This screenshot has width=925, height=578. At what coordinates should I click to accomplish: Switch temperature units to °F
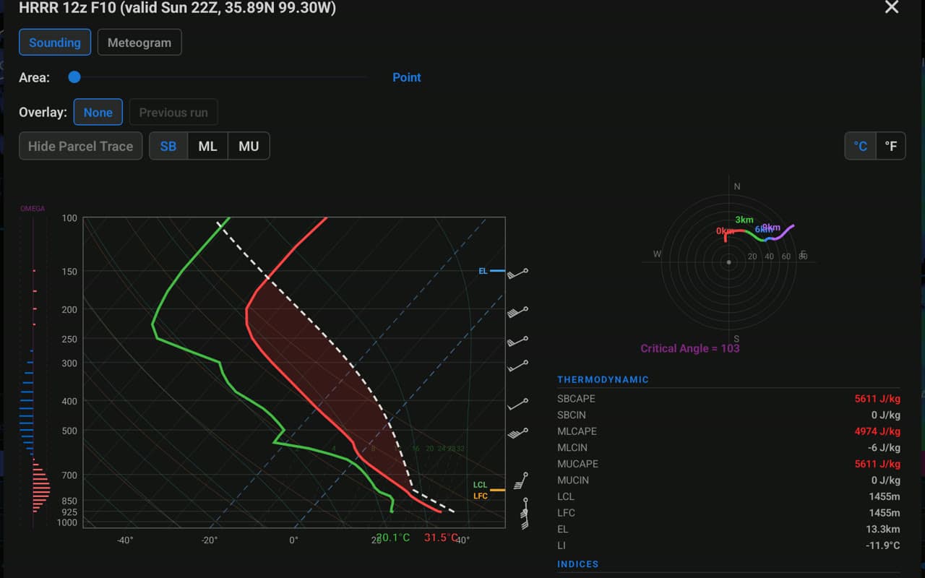(x=890, y=146)
